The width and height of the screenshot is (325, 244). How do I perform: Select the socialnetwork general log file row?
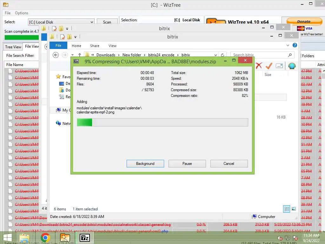[x=93, y=225]
